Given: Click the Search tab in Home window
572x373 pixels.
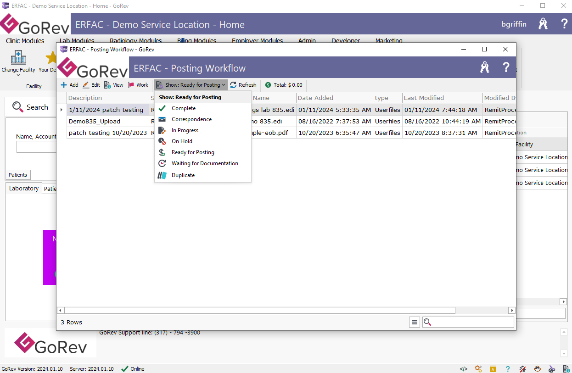Looking at the screenshot, I should [x=30, y=107].
